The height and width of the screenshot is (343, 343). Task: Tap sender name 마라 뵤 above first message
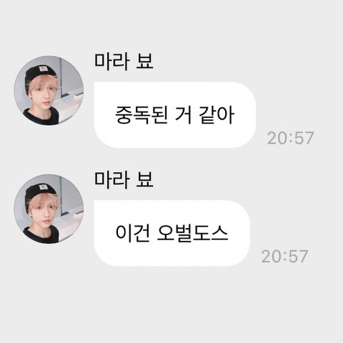point(124,61)
